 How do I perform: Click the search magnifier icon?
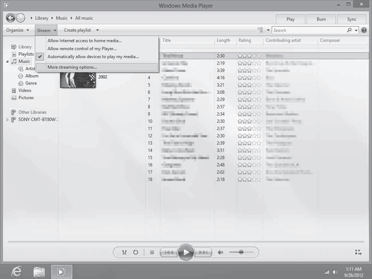click(x=349, y=30)
